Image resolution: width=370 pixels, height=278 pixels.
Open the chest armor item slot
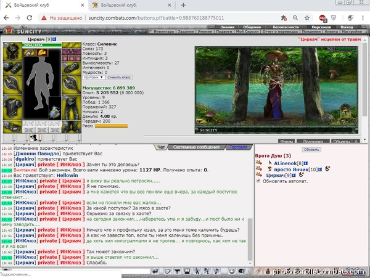(12, 108)
